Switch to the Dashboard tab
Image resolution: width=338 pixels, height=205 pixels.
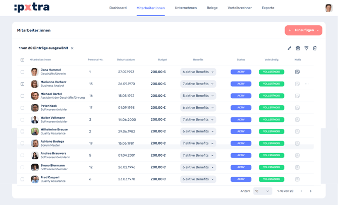pos(118,8)
